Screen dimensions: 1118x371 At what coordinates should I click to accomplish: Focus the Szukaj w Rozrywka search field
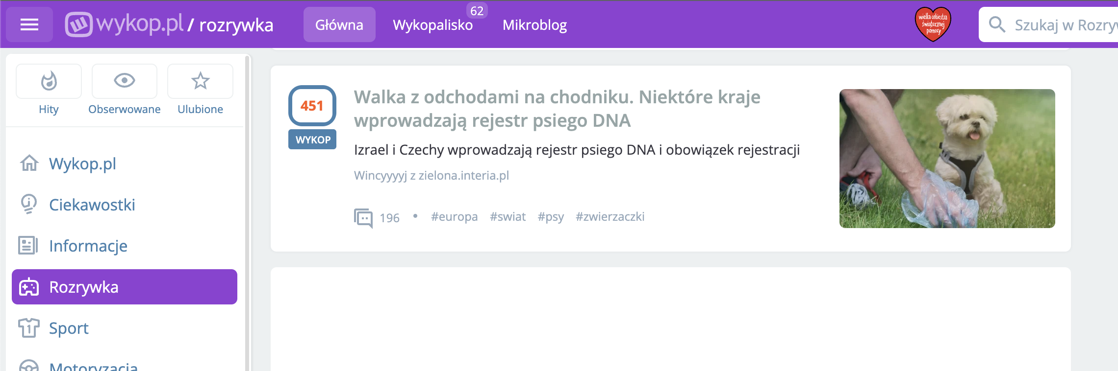(x=1064, y=24)
